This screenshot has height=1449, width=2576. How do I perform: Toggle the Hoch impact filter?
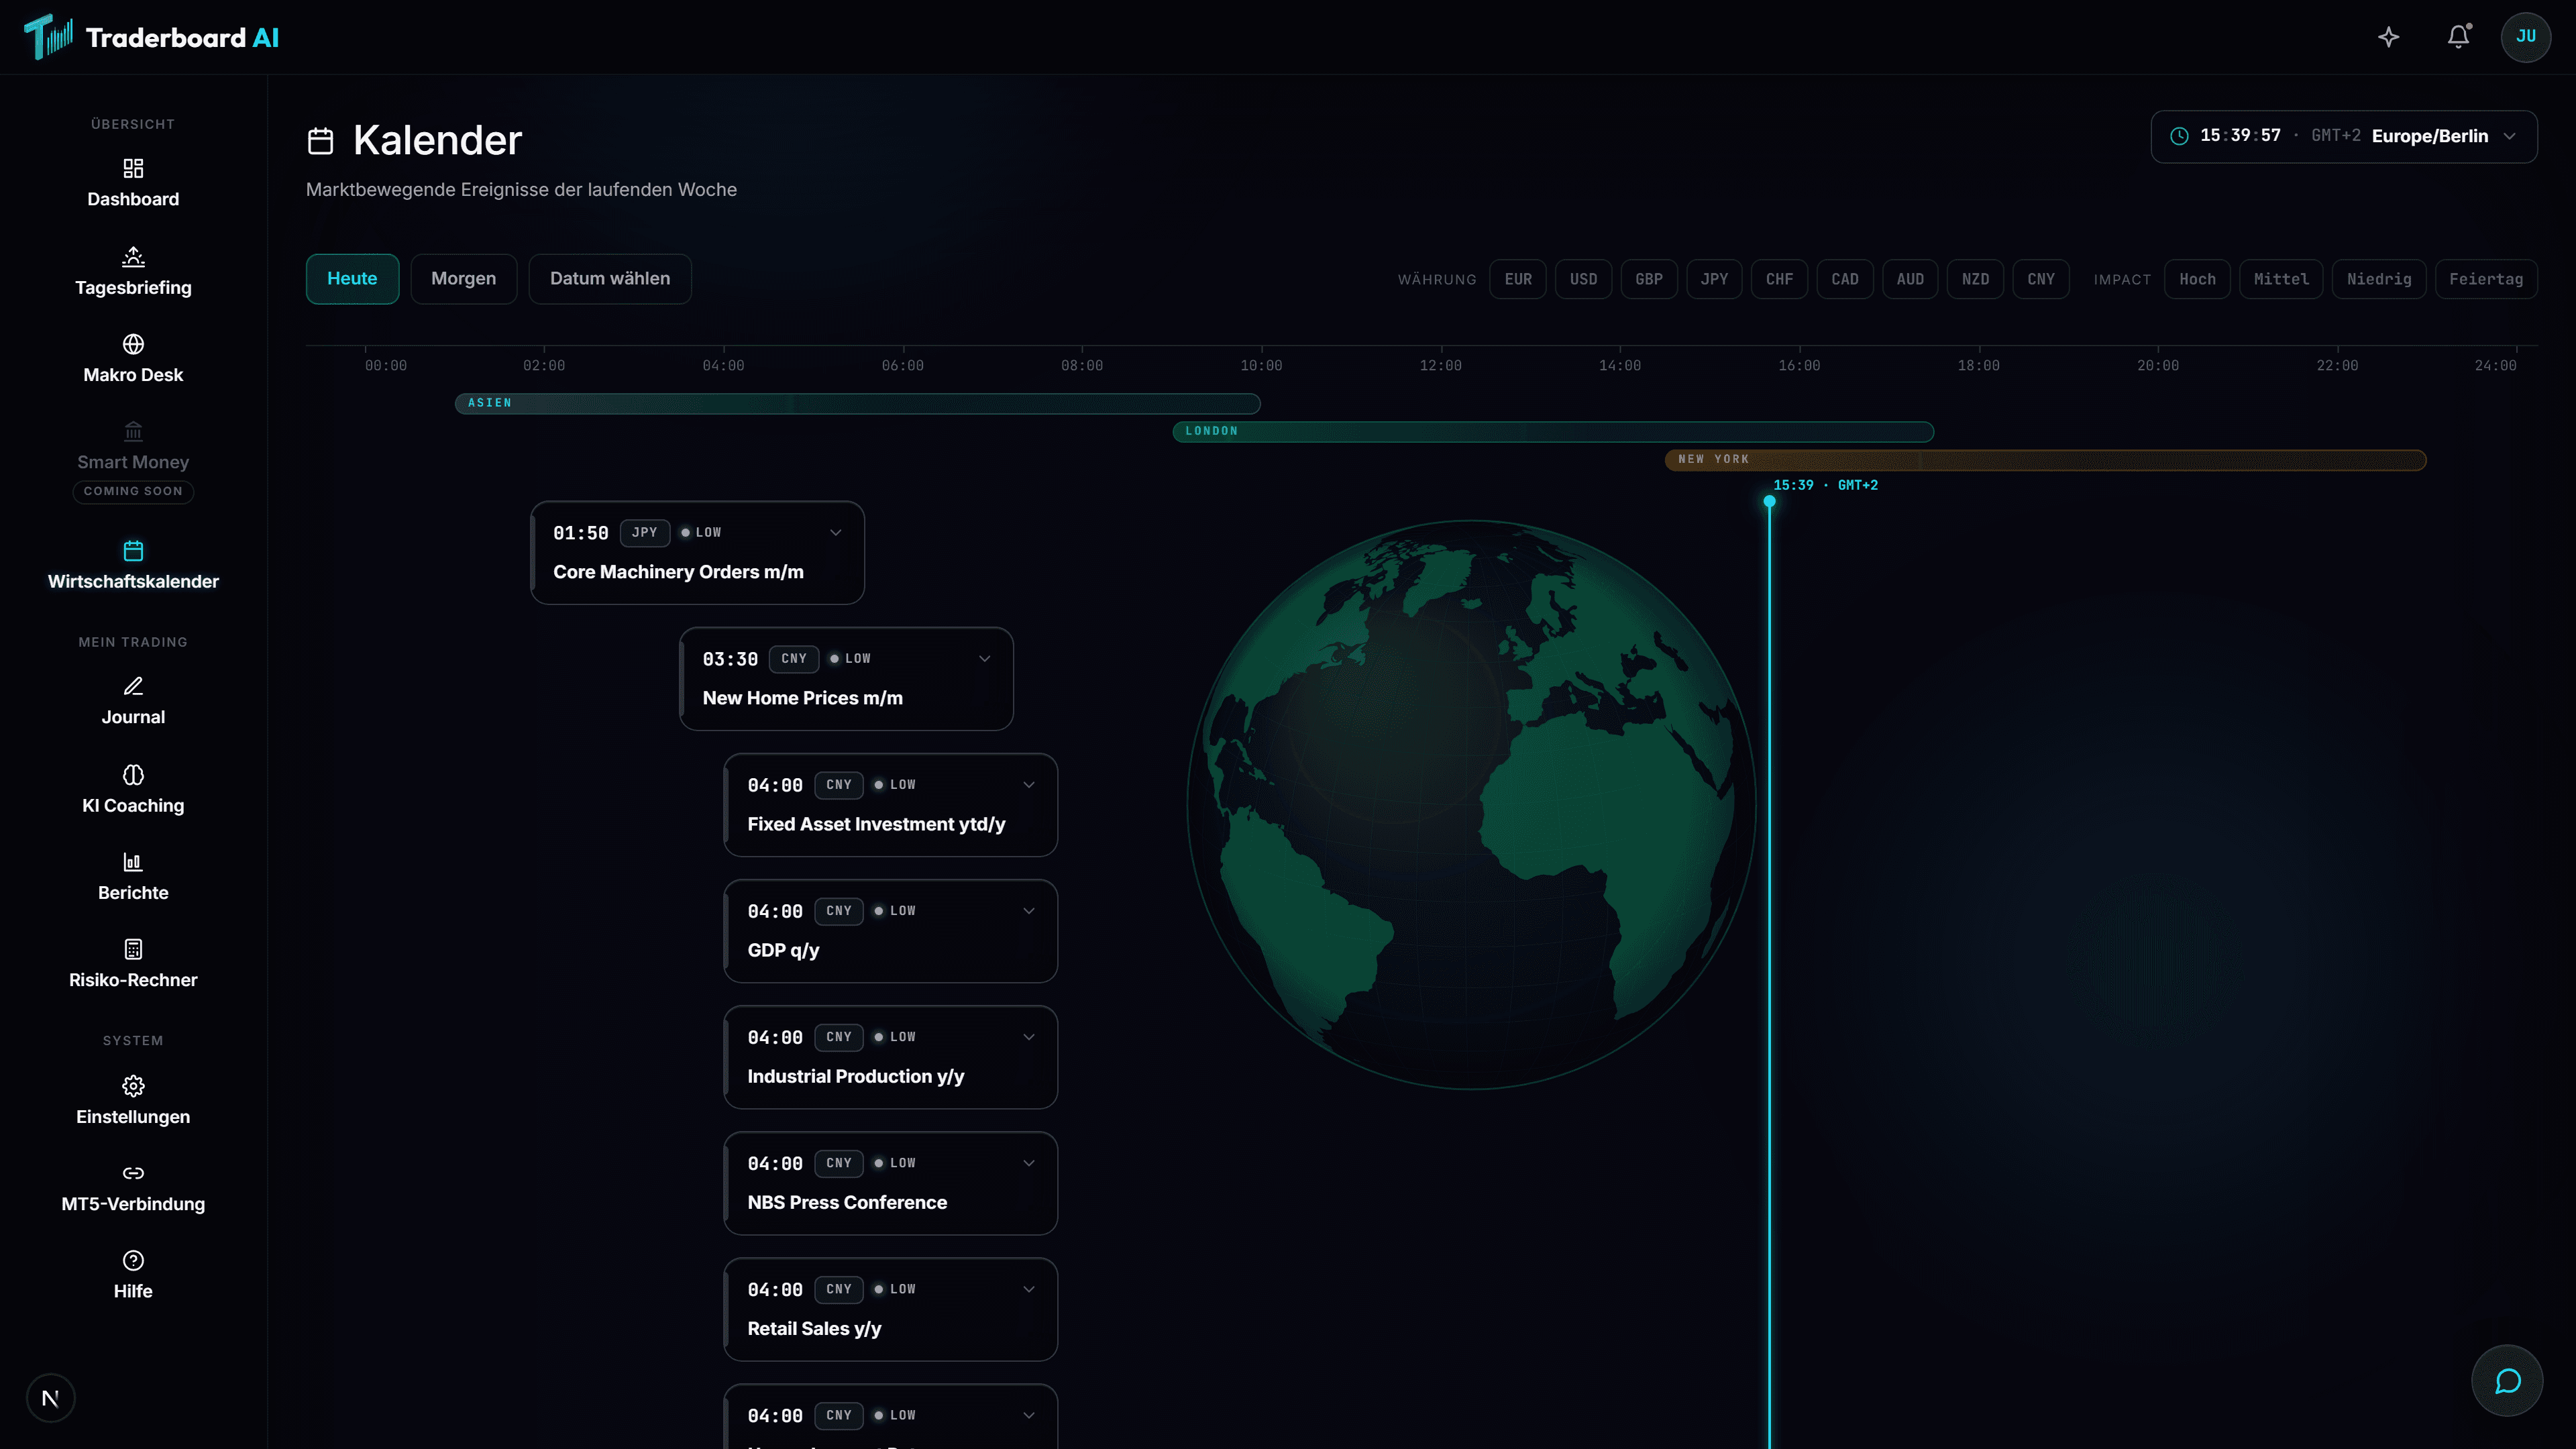(2197, 279)
